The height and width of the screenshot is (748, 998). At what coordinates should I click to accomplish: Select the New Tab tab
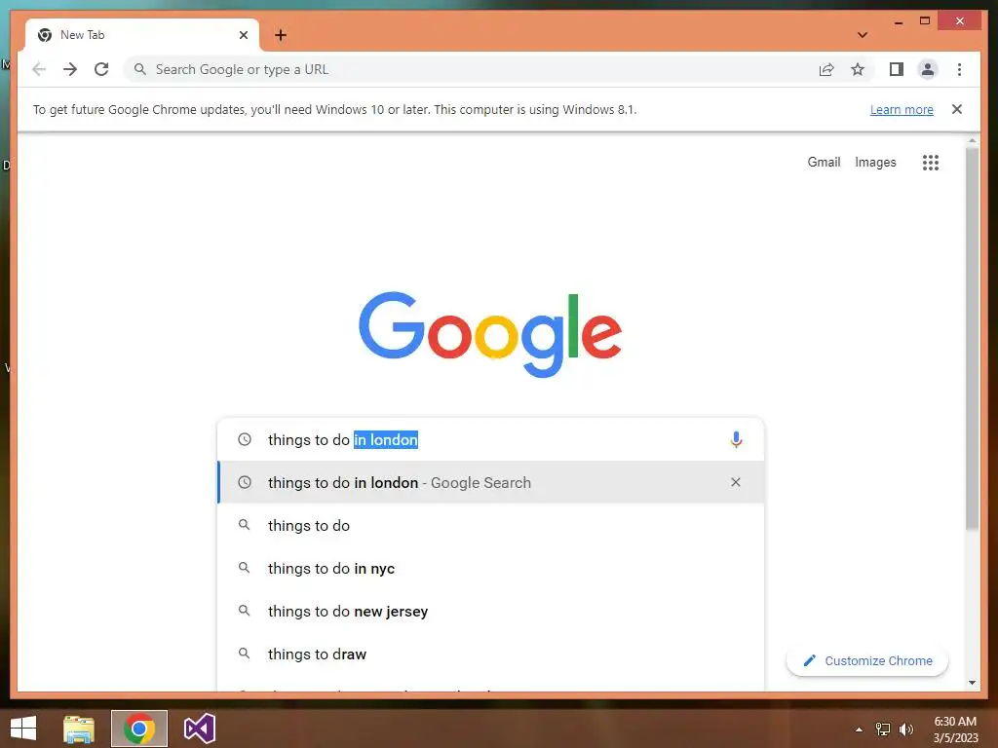tap(142, 35)
